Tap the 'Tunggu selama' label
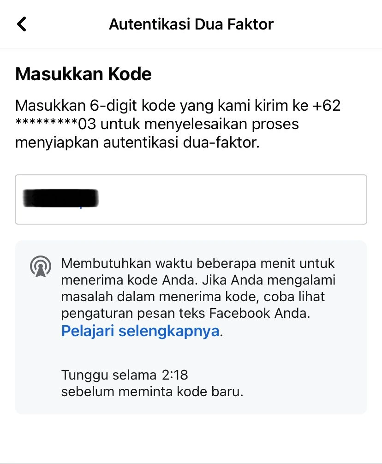Image resolution: width=382 pixels, height=464 pixels. 109,375
